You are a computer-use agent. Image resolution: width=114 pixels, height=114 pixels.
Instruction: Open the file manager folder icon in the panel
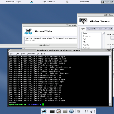point(65,111)
